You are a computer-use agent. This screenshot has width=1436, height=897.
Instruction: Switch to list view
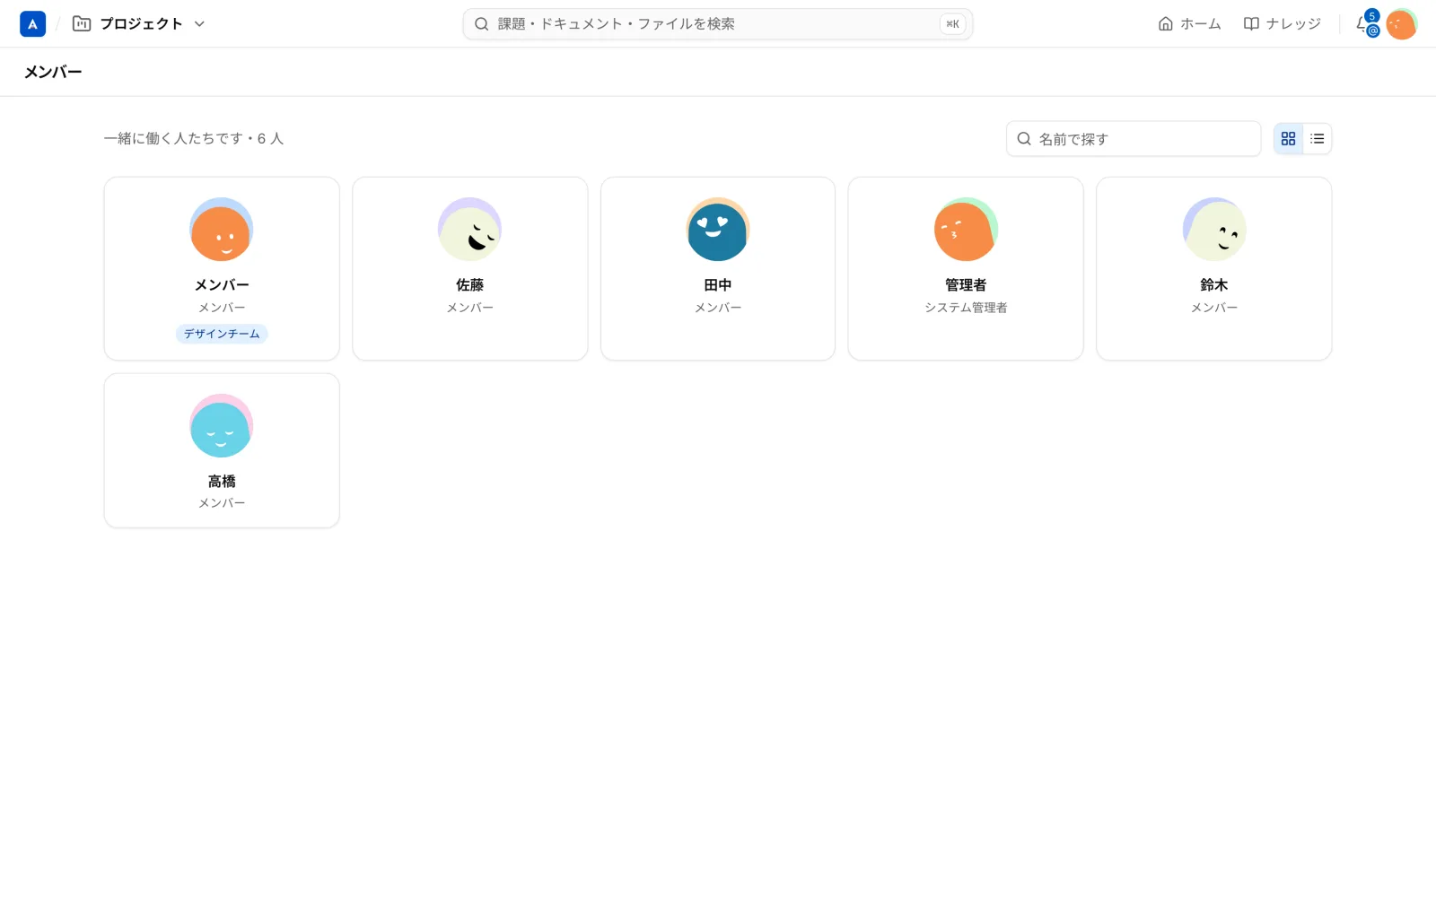click(1317, 139)
